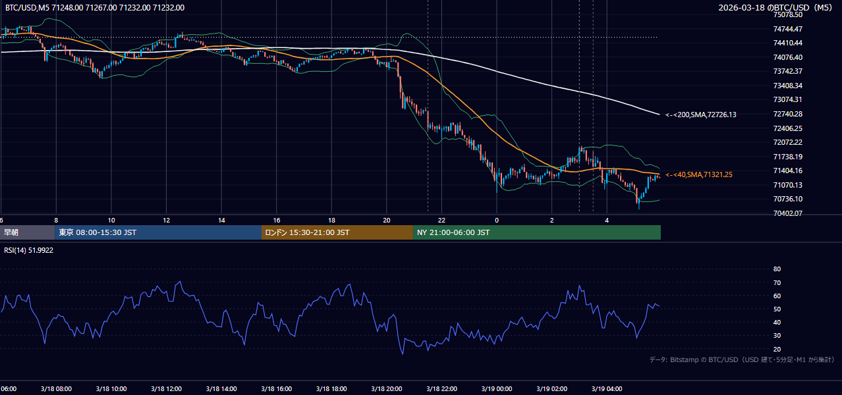Click RSI scale value 70

777,282
